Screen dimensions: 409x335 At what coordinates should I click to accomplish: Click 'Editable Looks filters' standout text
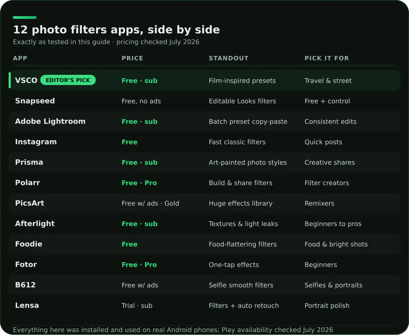click(242, 101)
